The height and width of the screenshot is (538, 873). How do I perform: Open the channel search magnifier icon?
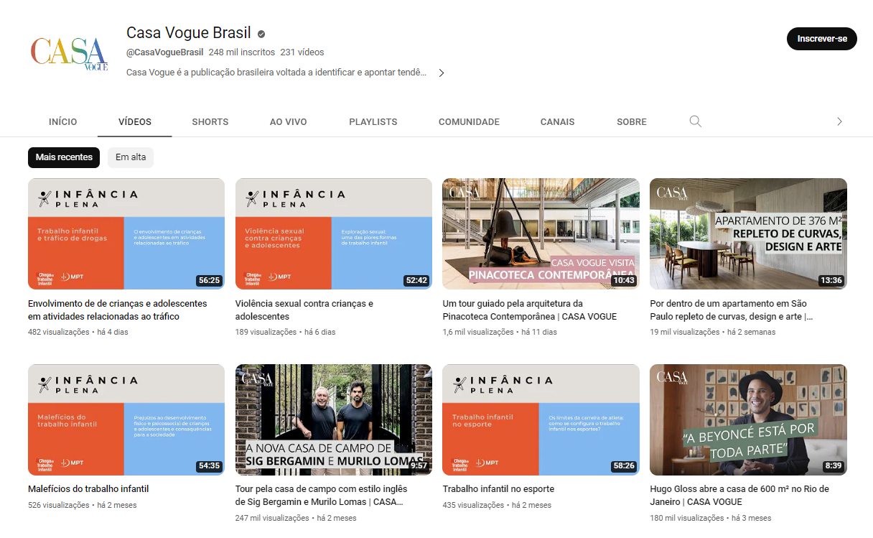tap(695, 121)
